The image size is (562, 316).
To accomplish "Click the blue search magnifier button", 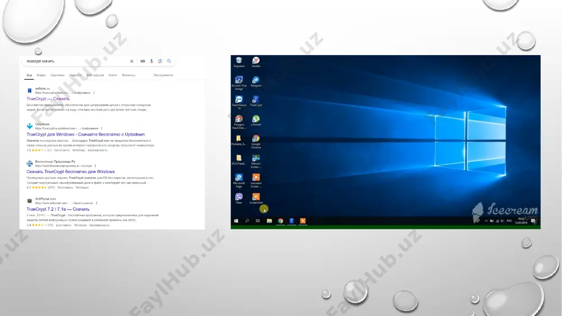I will (169, 61).
